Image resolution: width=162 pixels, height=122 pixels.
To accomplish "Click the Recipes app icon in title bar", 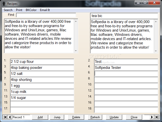I will 4,4.
